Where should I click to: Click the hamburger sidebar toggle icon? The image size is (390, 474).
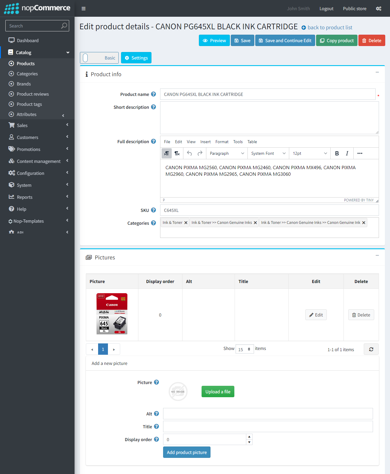pyautogui.click(x=83, y=9)
